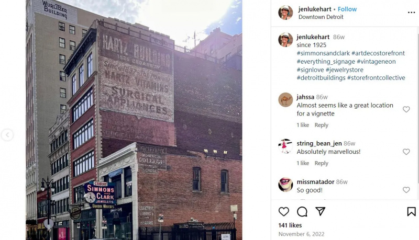The image size is (419, 240).
Task: Follow jenlukehart
Action: pyautogui.click(x=347, y=9)
